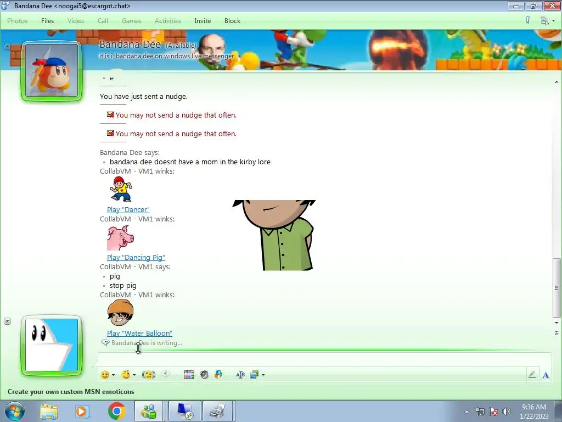Open the Windows Start button
562x422 pixels.
(x=15, y=411)
